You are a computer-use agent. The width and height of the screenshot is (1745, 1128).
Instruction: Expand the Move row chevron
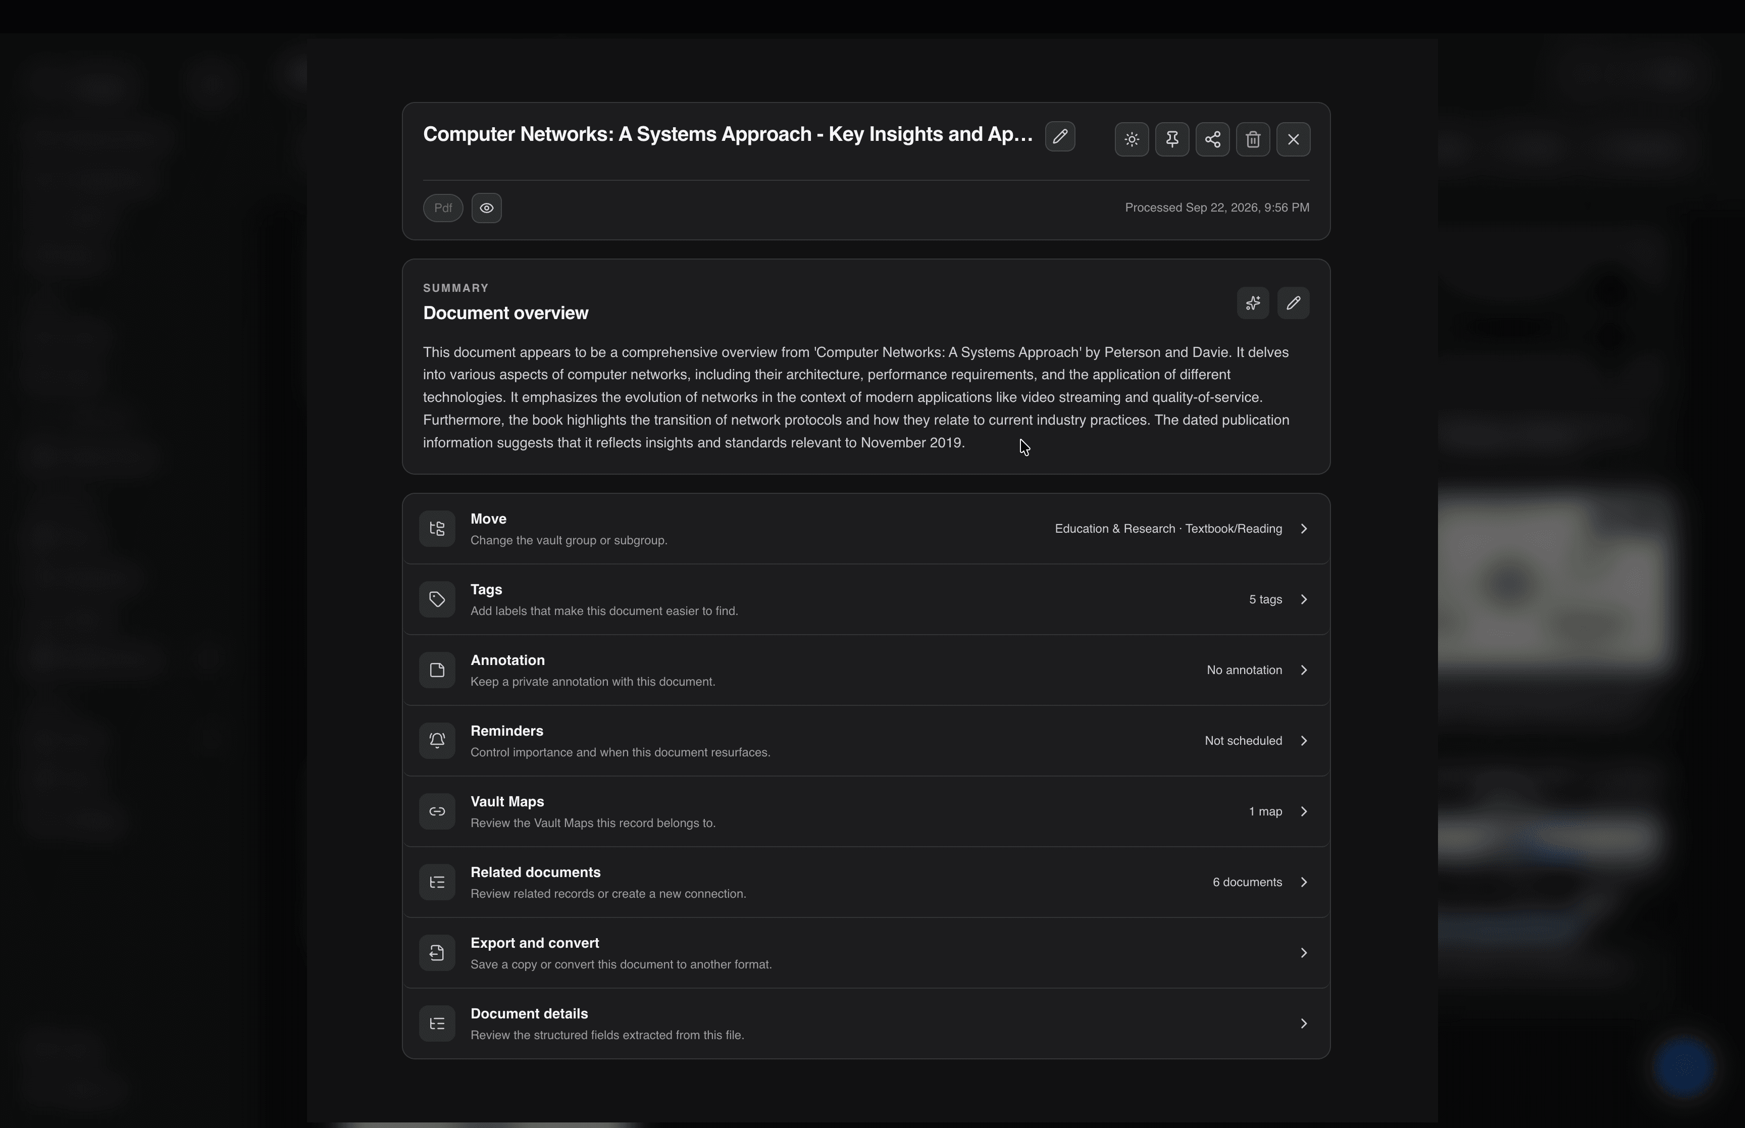(1303, 529)
